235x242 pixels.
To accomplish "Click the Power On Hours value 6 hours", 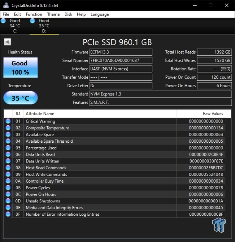I will [215, 86].
